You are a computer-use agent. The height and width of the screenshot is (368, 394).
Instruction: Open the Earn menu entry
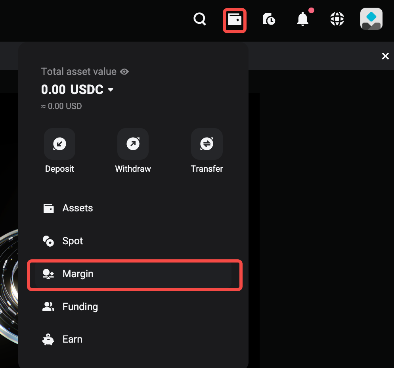133,339
